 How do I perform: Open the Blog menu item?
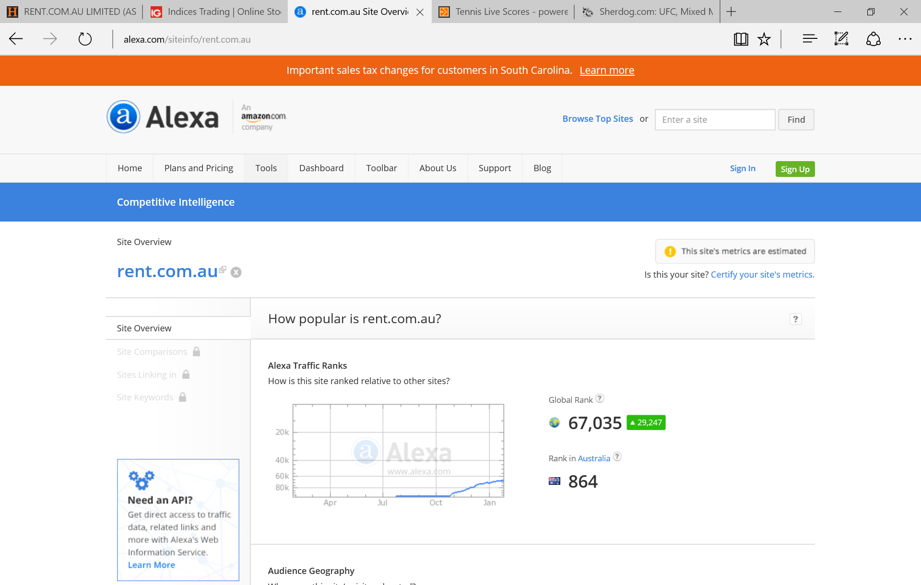click(x=543, y=168)
